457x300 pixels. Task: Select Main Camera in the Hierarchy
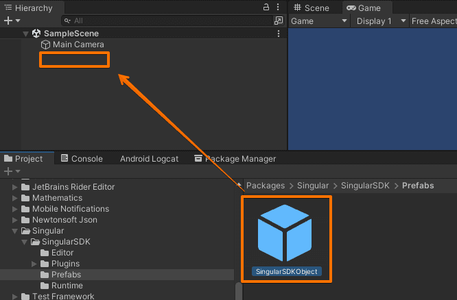(78, 45)
